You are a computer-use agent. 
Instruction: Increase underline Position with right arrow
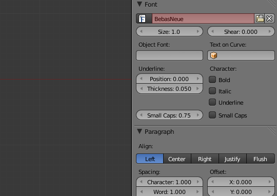coord(198,79)
